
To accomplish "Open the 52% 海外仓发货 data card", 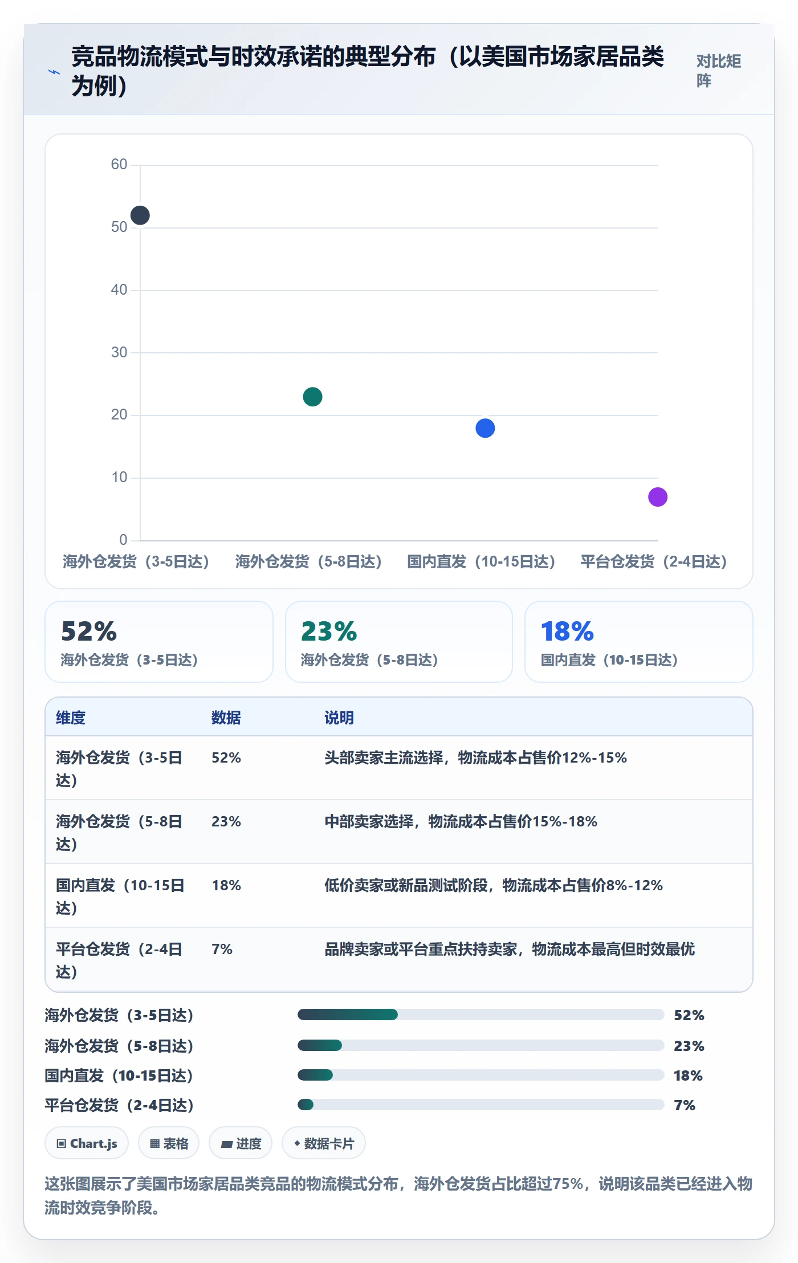I will (x=159, y=642).
